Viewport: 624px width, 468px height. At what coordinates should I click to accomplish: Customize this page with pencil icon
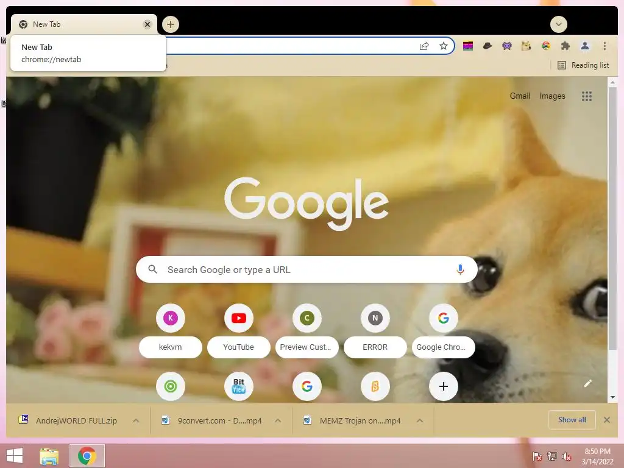click(588, 383)
